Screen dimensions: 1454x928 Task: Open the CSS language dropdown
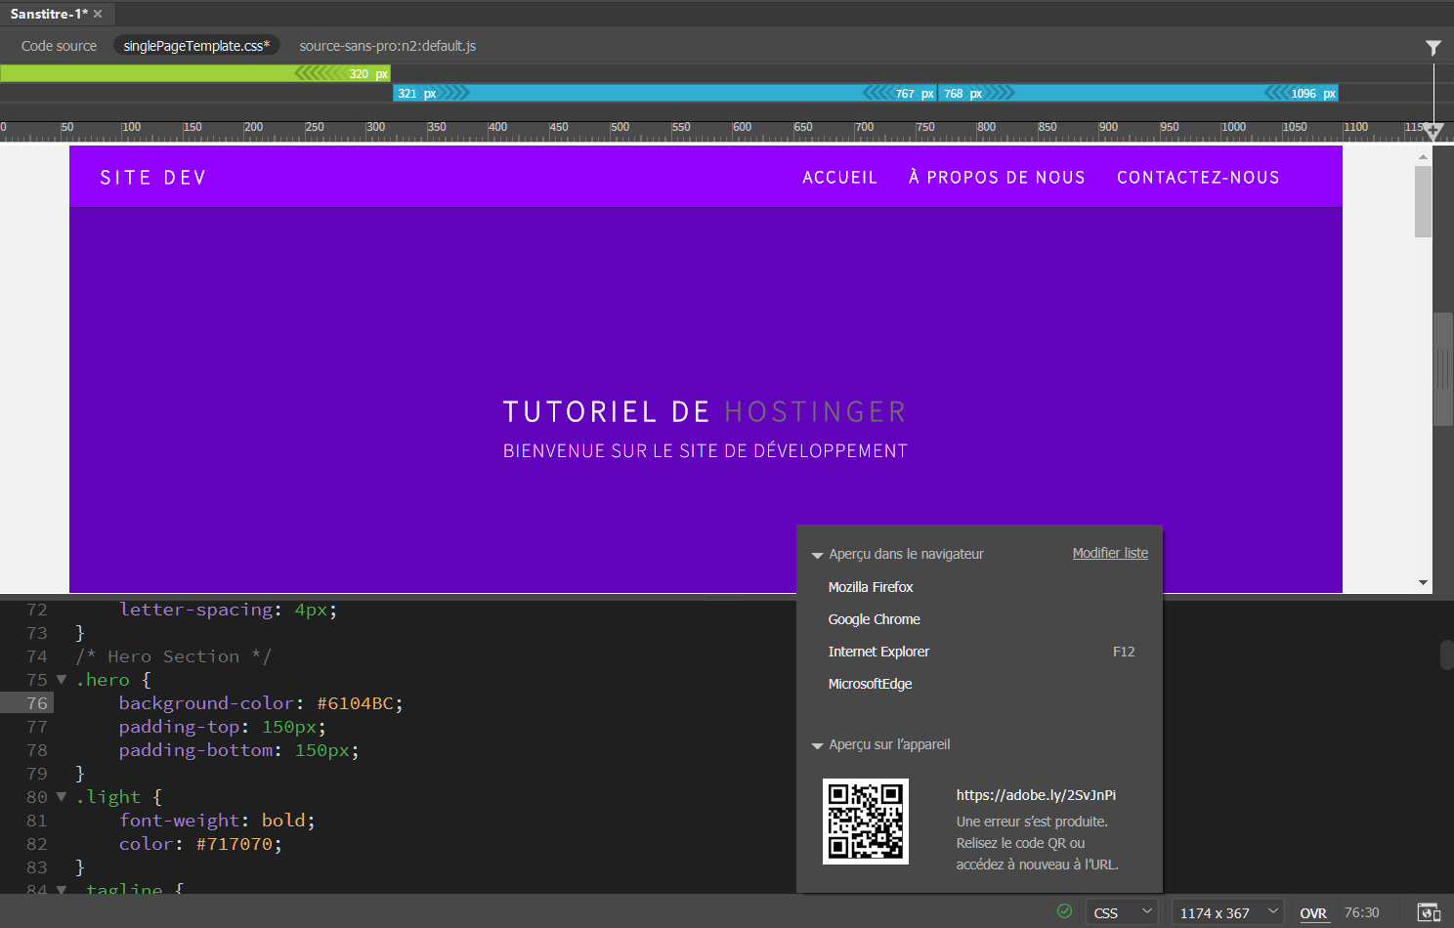click(x=1122, y=912)
